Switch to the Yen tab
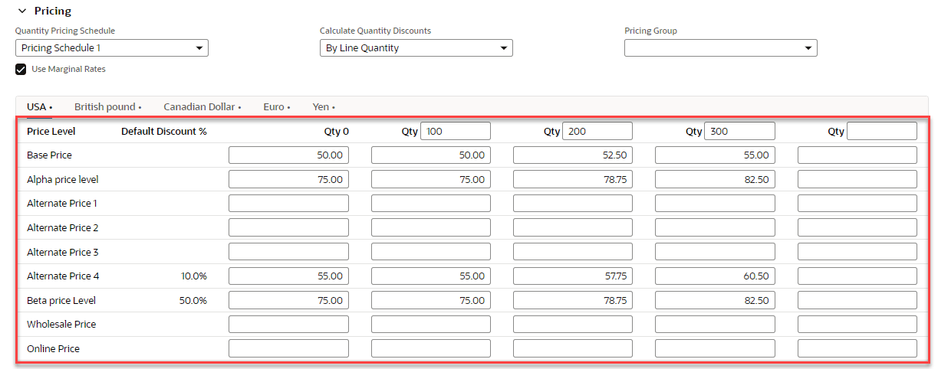The height and width of the screenshot is (369, 938). [x=324, y=107]
